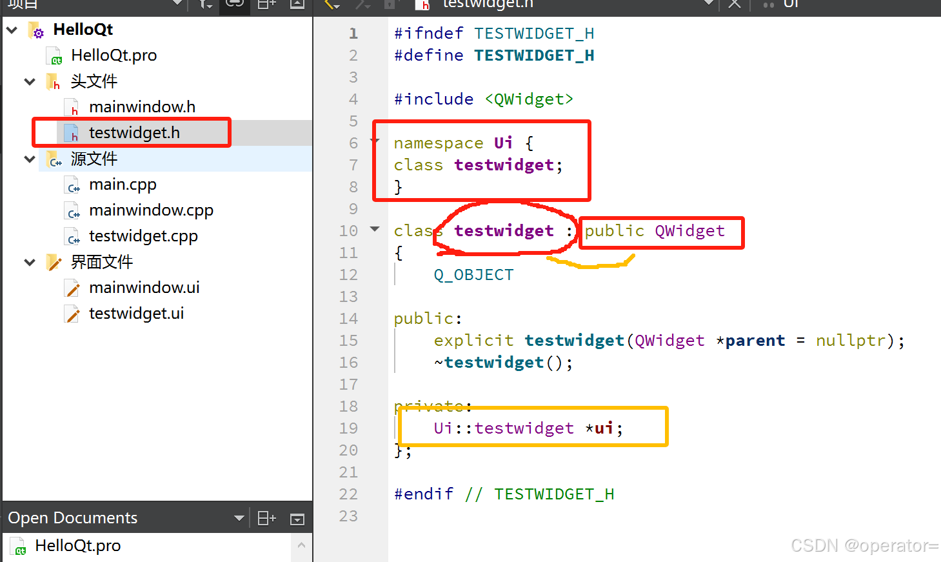Split the Open Documents side pane
The height and width of the screenshot is (562, 941).
[266, 518]
